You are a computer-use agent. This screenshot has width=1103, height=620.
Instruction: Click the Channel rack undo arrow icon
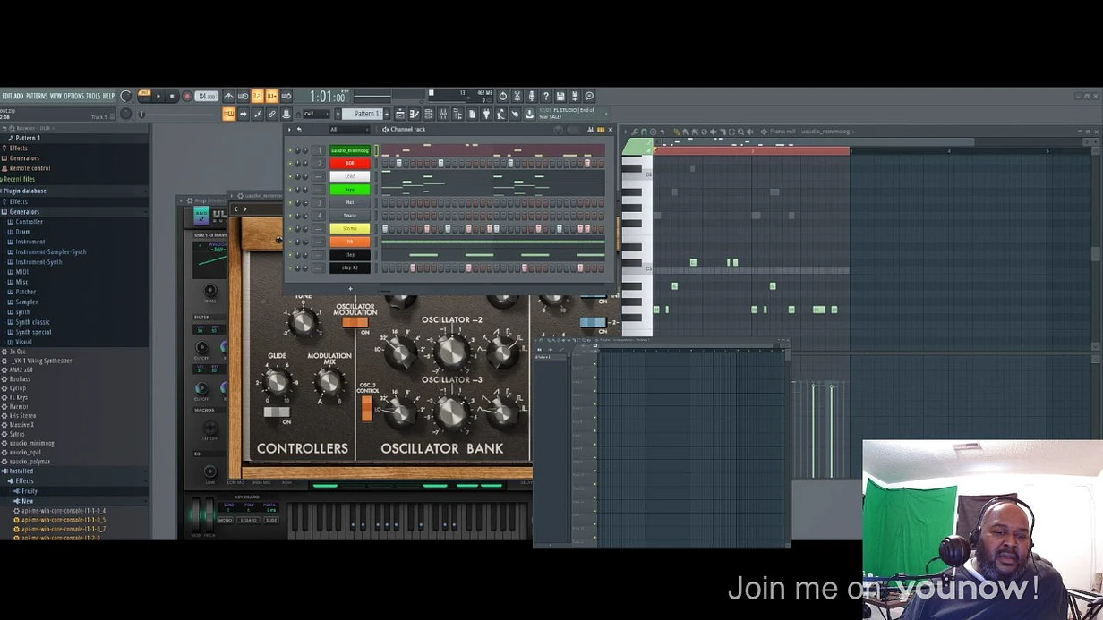point(299,130)
